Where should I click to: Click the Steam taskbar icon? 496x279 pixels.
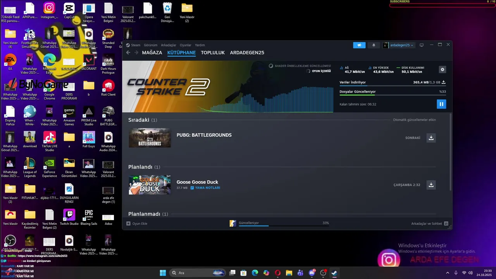[334, 273]
